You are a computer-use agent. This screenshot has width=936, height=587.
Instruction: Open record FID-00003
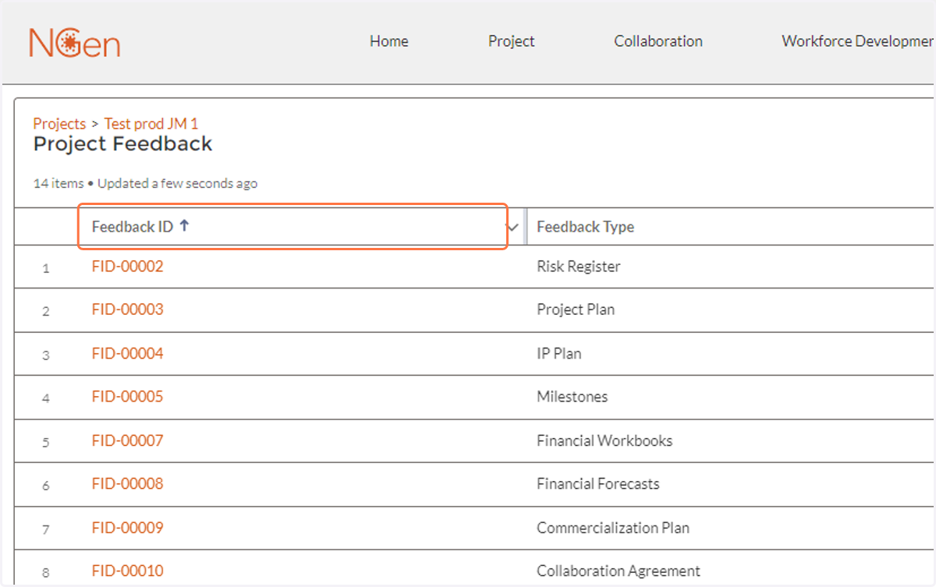tap(127, 309)
